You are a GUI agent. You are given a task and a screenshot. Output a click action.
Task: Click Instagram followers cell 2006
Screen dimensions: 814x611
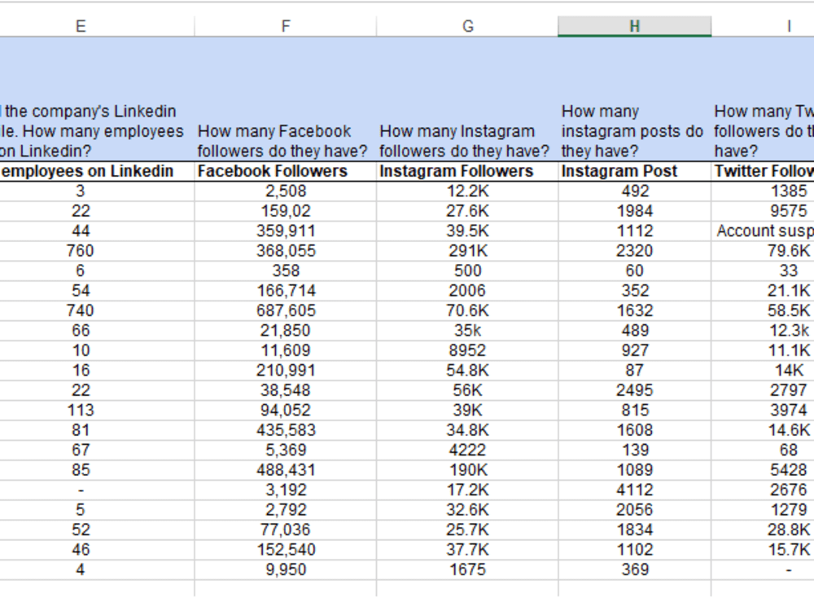pos(467,291)
